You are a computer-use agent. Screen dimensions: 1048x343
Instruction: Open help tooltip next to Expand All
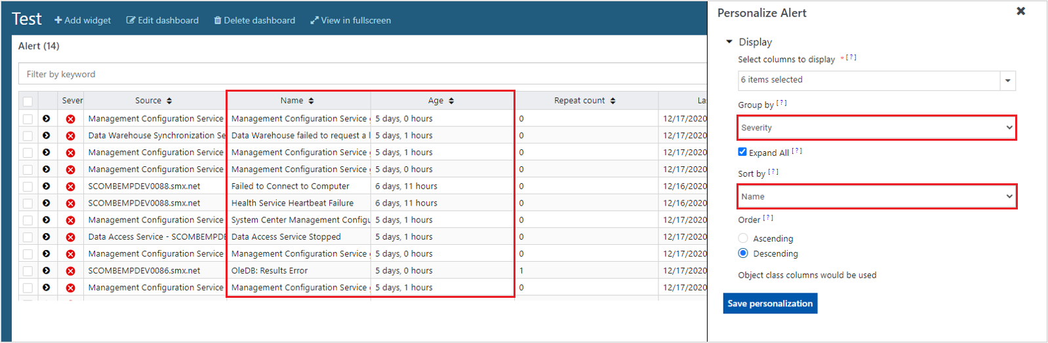coord(797,151)
